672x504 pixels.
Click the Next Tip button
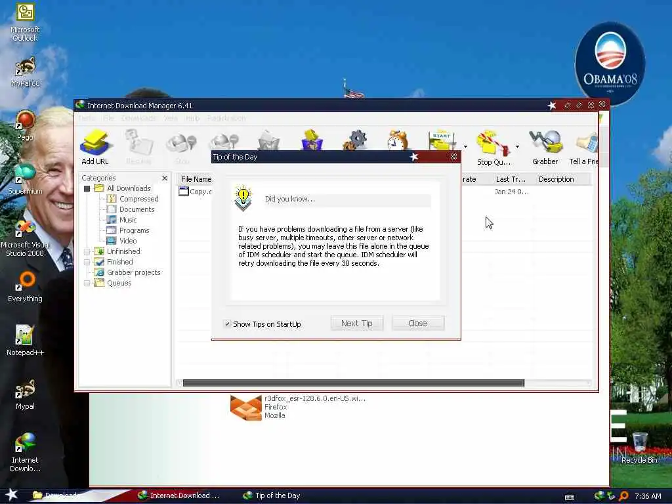(356, 323)
